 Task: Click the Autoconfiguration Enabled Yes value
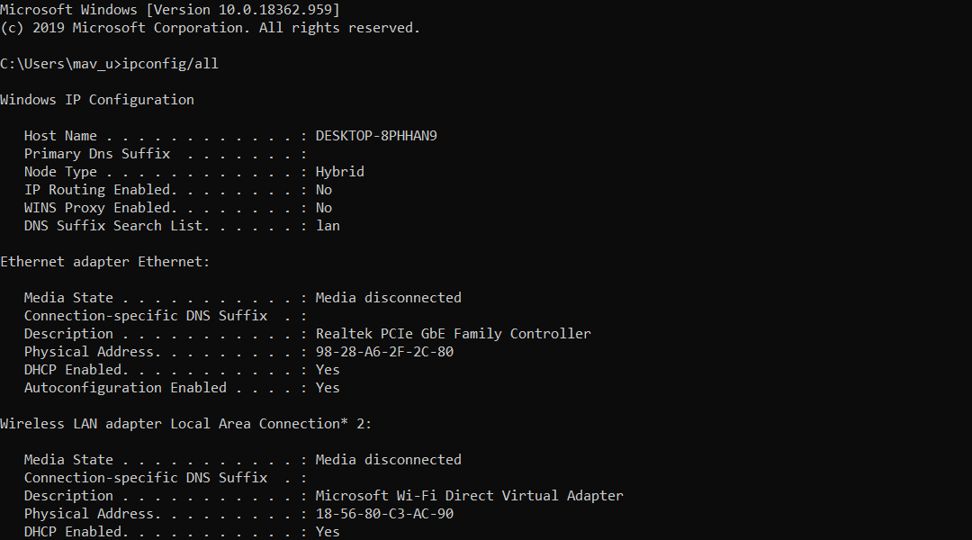pyautogui.click(x=328, y=388)
